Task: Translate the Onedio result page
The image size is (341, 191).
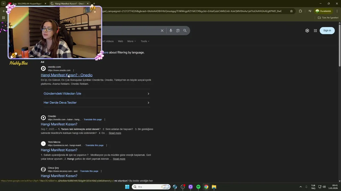Action: (x=93, y=120)
